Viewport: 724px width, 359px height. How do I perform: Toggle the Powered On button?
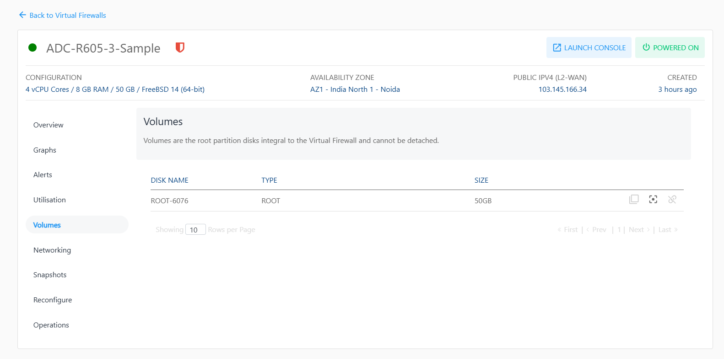click(670, 48)
